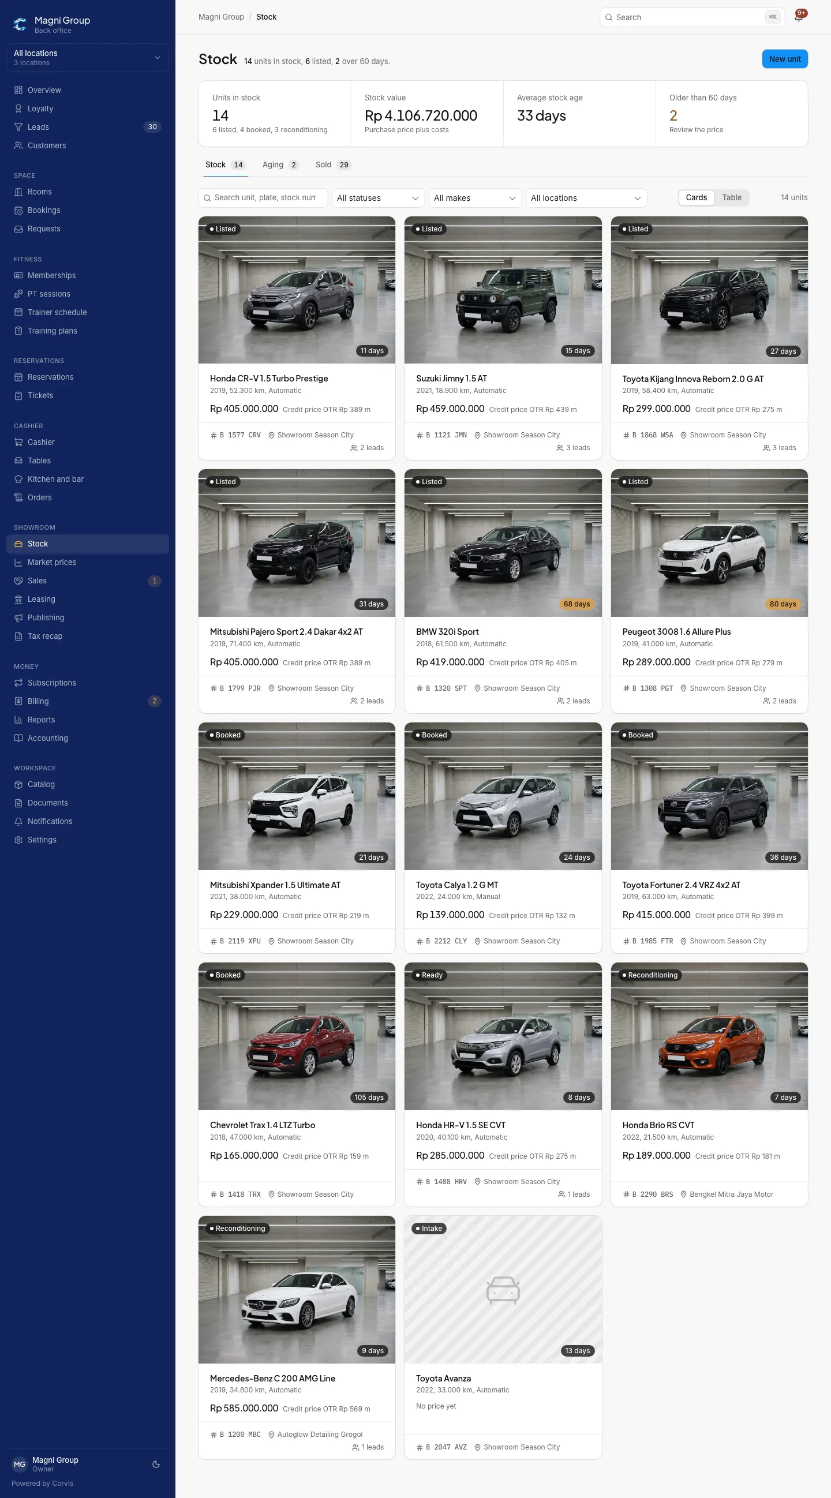Click the New unit button
Image resolution: width=831 pixels, height=1498 pixels.
pos(784,59)
